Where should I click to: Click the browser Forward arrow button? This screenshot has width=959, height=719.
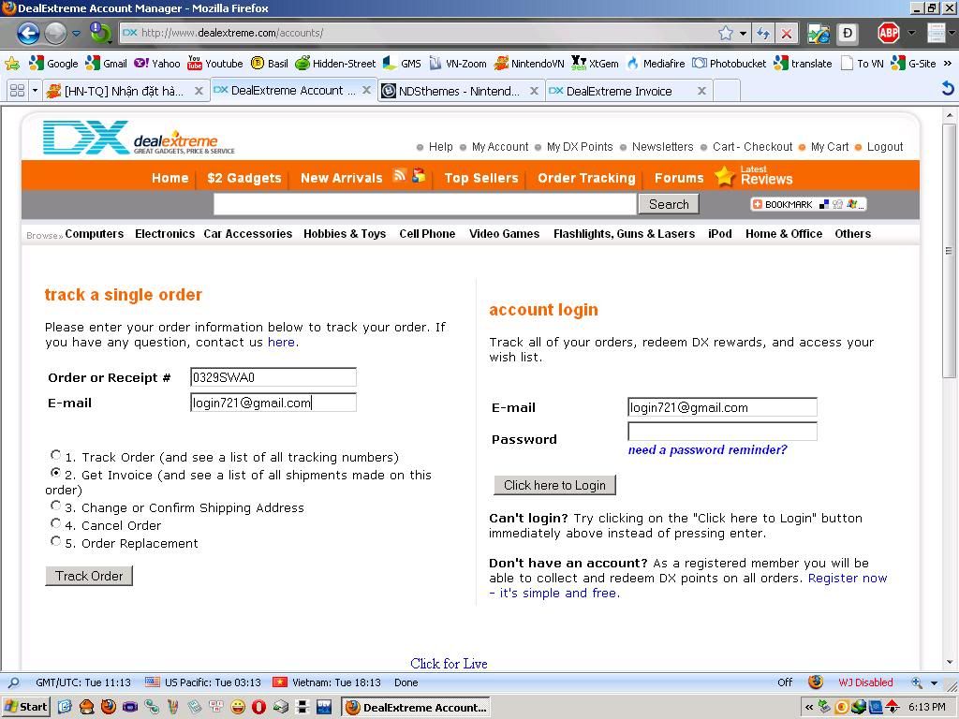[x=55, y=33]
